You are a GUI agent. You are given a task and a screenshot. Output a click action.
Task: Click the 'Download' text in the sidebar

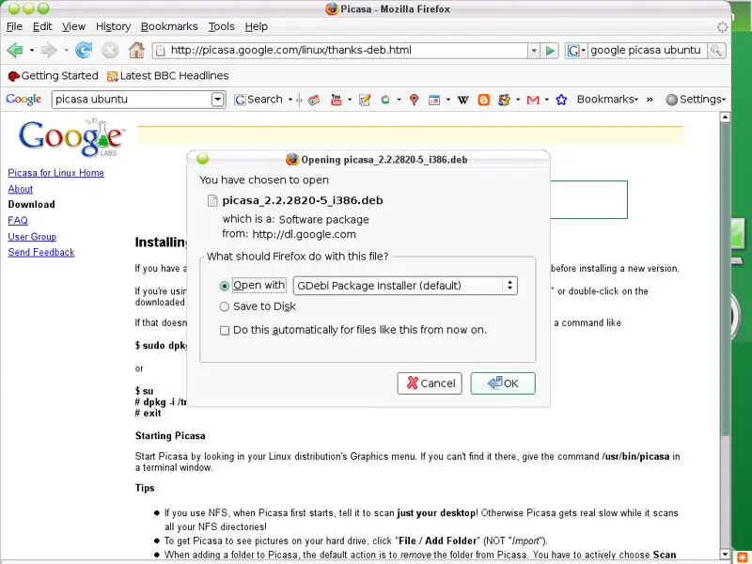(x=31, y=205)
